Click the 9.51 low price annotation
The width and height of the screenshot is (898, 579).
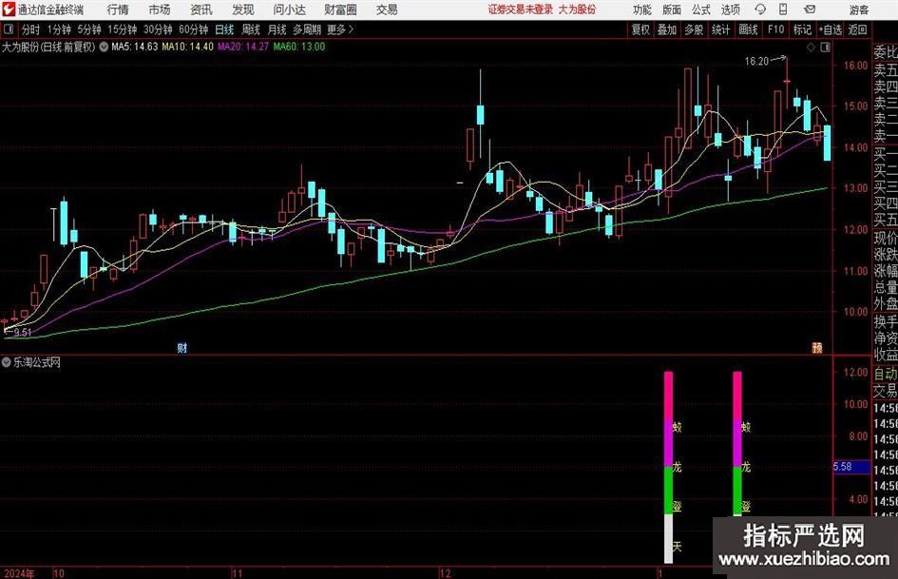pos(23,333)
